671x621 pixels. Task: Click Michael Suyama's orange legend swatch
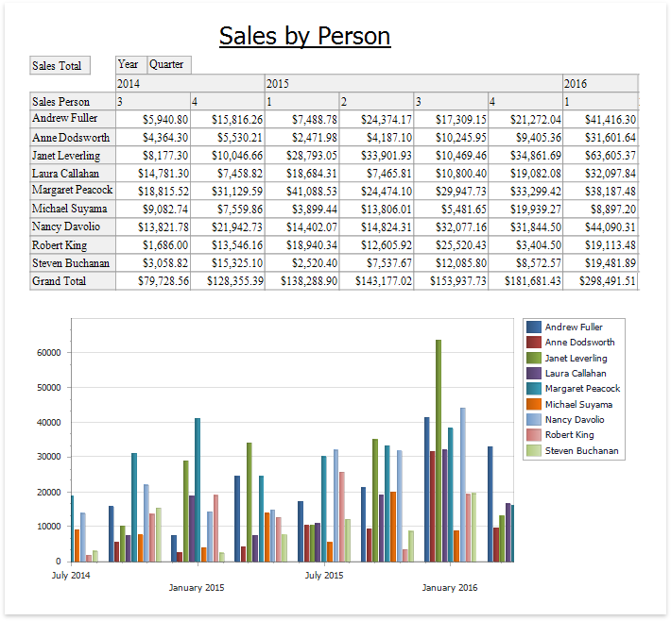(x=534, y=404)
